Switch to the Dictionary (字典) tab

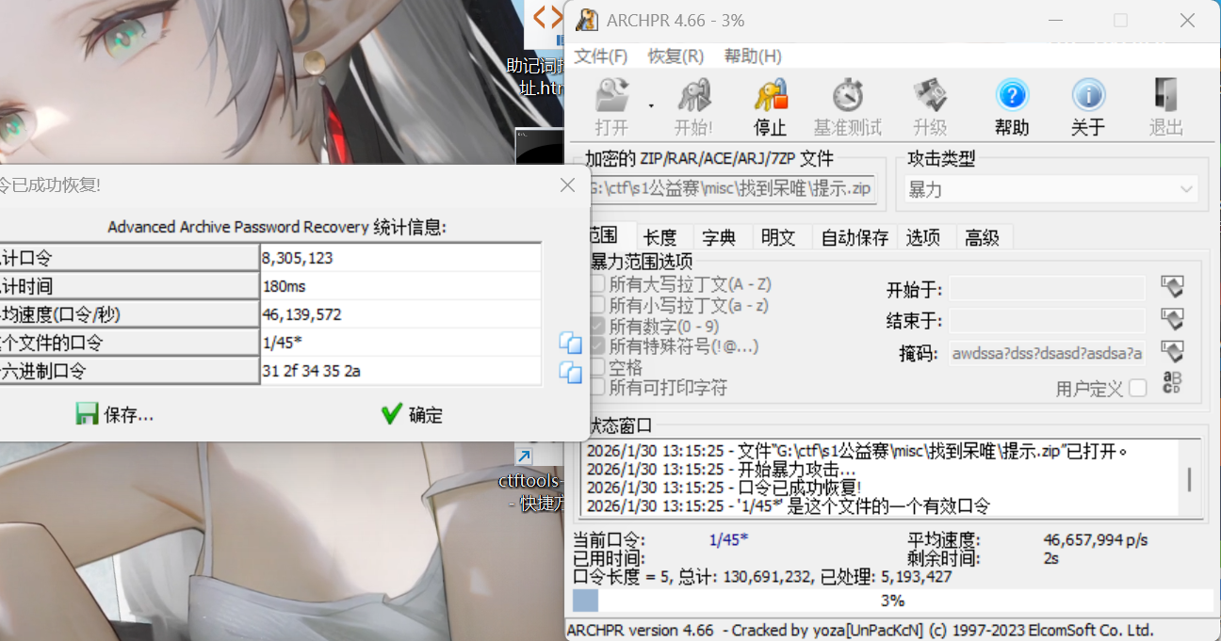[x=719, y=237]
